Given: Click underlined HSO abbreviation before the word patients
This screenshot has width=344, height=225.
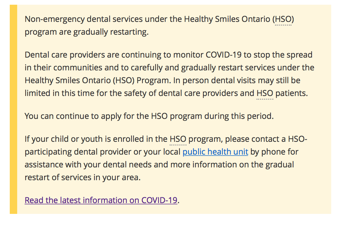Looking at the screenshot, I should click(265, 93).
